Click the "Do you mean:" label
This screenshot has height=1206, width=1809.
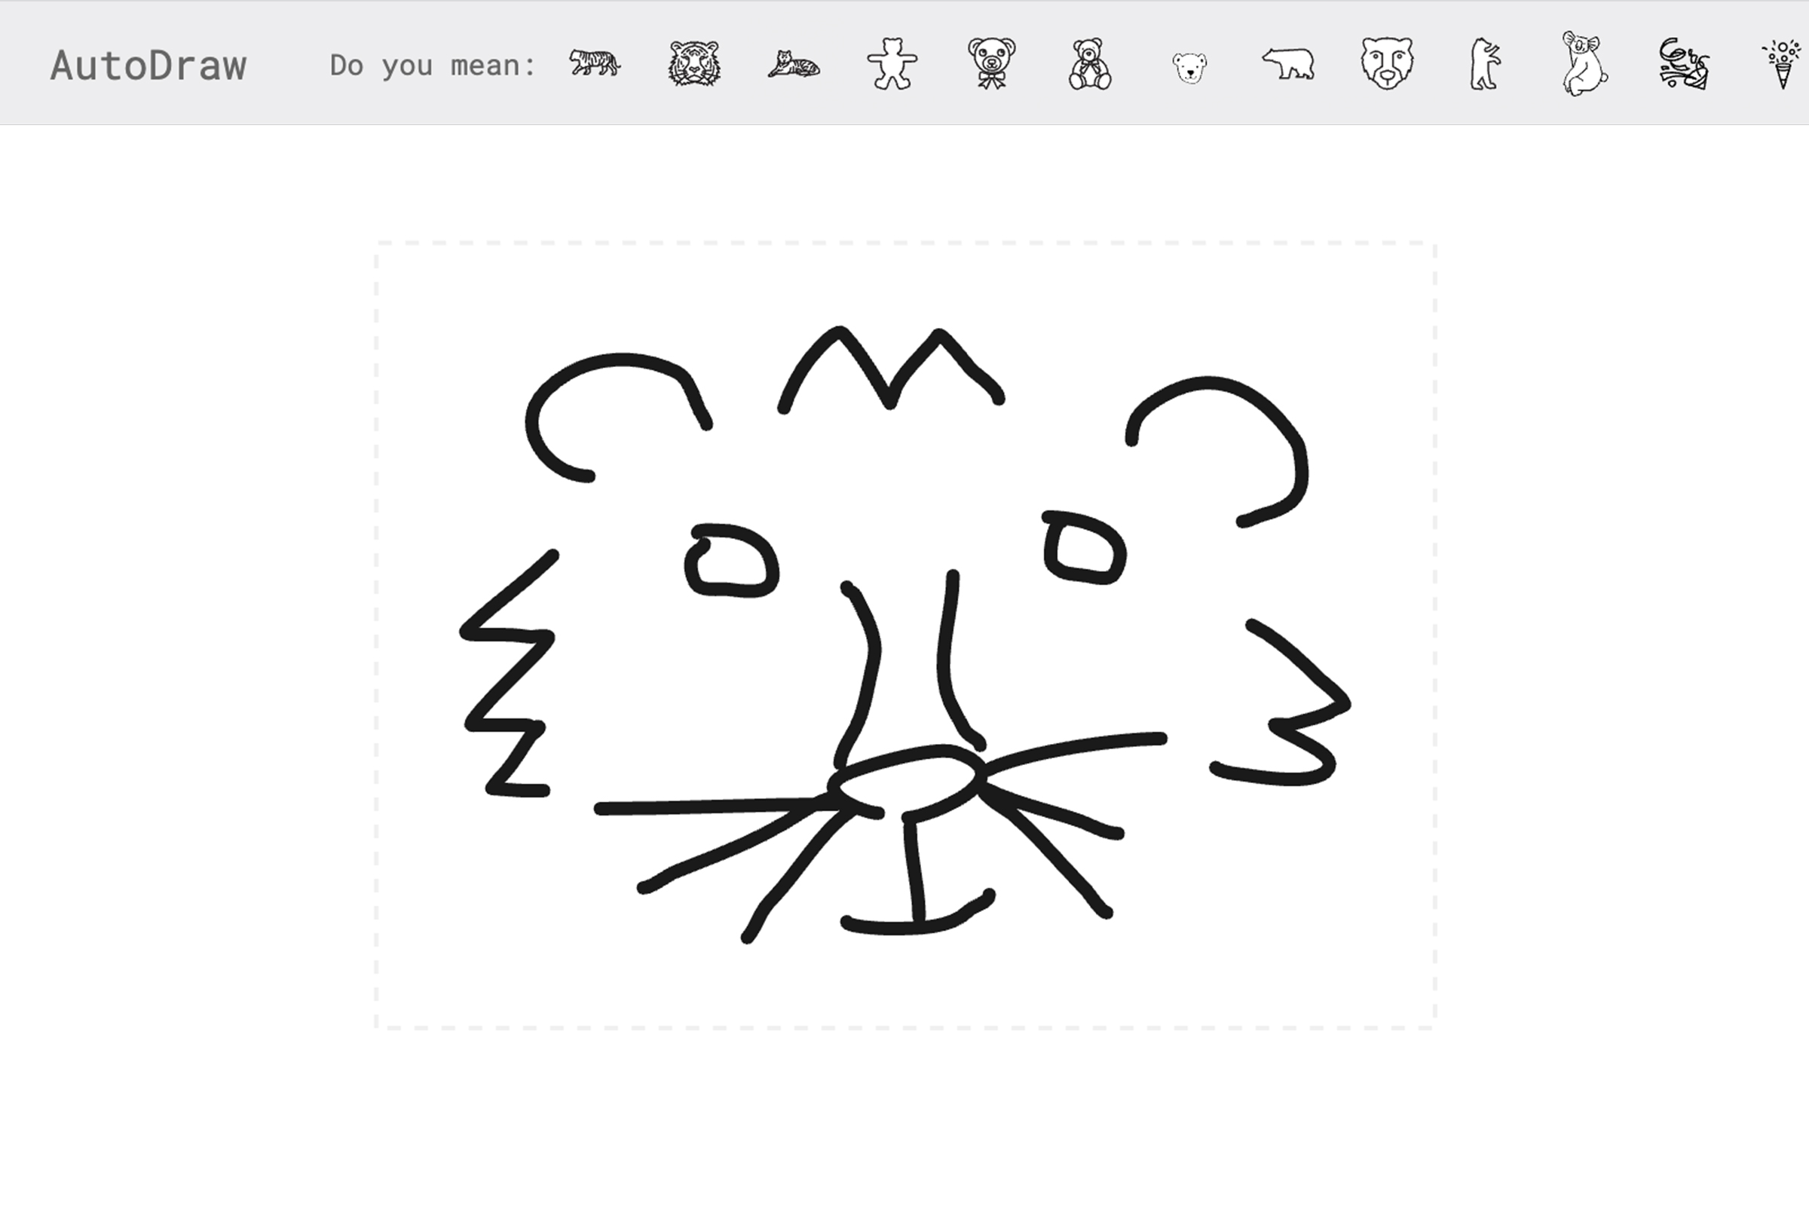pos(432,66)
